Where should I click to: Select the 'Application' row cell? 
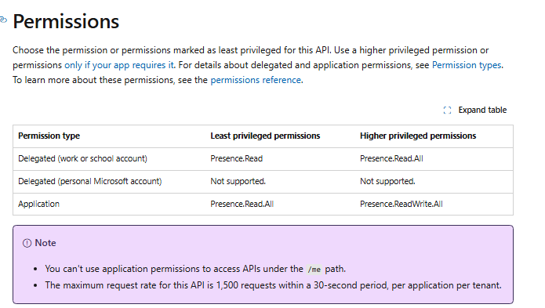[x=39, y=205]
